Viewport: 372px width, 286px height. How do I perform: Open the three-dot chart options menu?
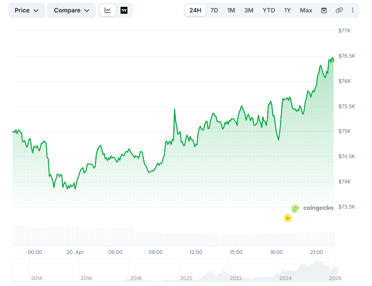click(353, 10)
